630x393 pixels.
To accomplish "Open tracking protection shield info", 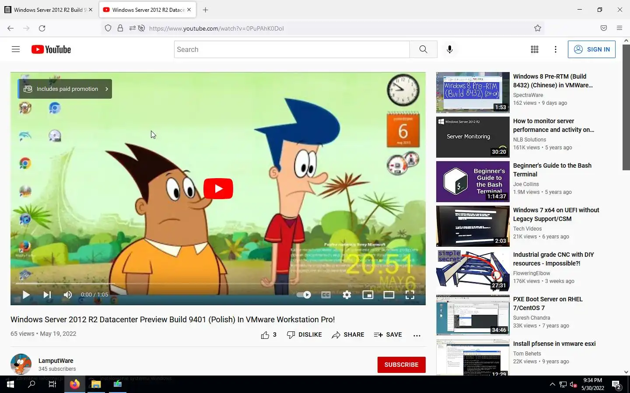I will [x=108, y=28].
